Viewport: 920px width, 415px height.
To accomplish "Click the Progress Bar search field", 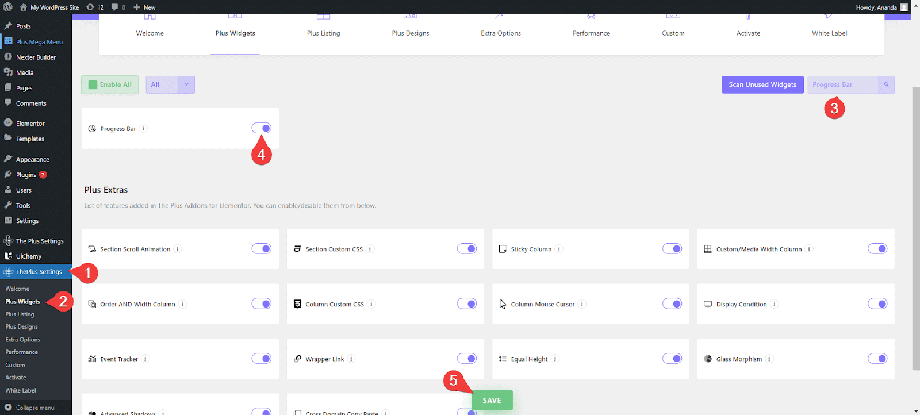I will (842, 84).
